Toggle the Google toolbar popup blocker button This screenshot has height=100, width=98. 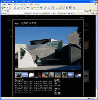click(x=51, y=13)
